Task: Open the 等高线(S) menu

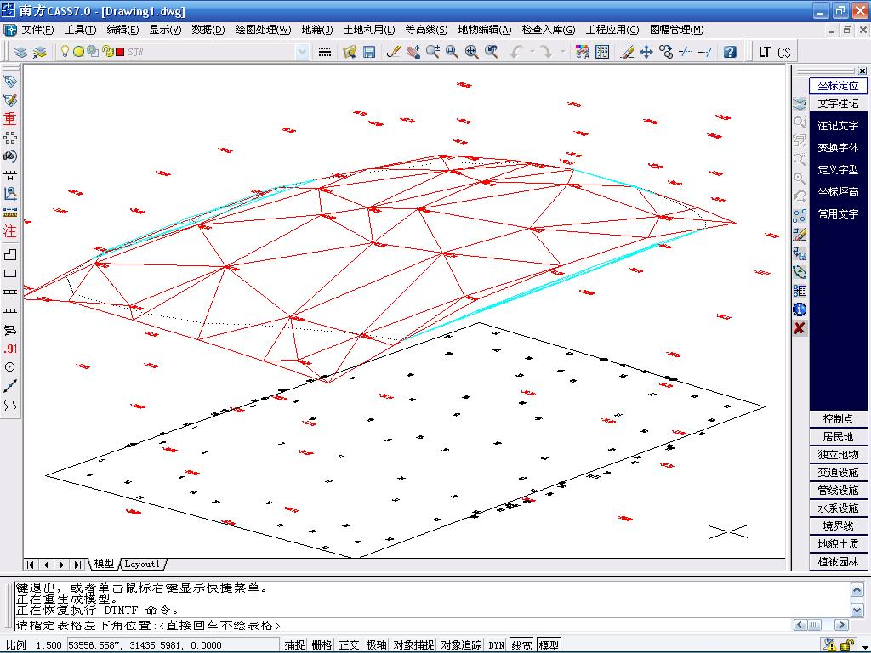Action: 426,30
